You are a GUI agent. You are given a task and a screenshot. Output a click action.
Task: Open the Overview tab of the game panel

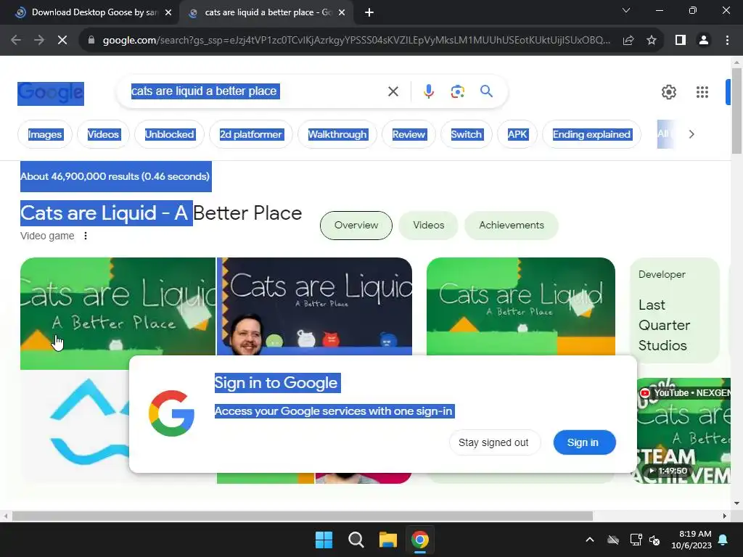(356, 226)
